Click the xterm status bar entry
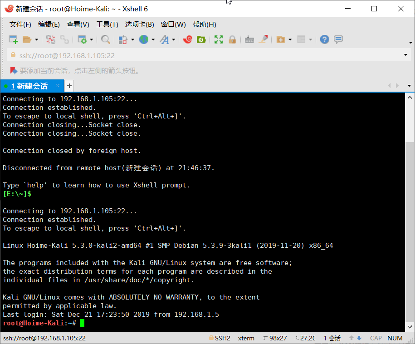This screenshot has width=415, height=344. 246,338
